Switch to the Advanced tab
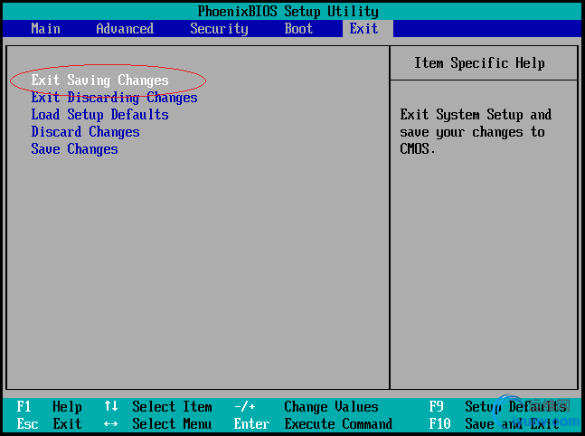 [x=125, y=29]
